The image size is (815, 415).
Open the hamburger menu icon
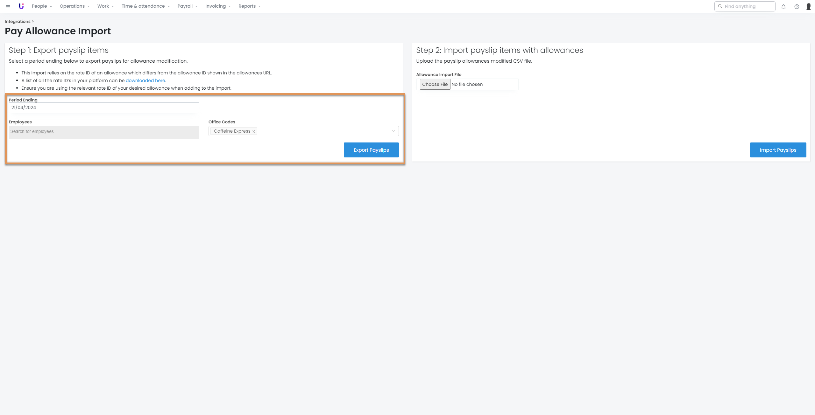[8, 6]
